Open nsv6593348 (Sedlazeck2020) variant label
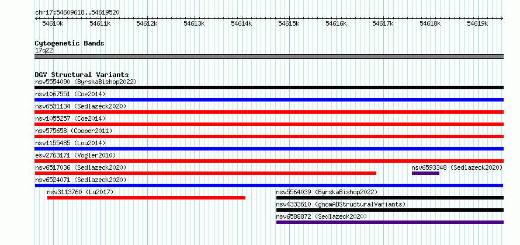The width and height of the screenshot is (520, 245). coord(457,167)
